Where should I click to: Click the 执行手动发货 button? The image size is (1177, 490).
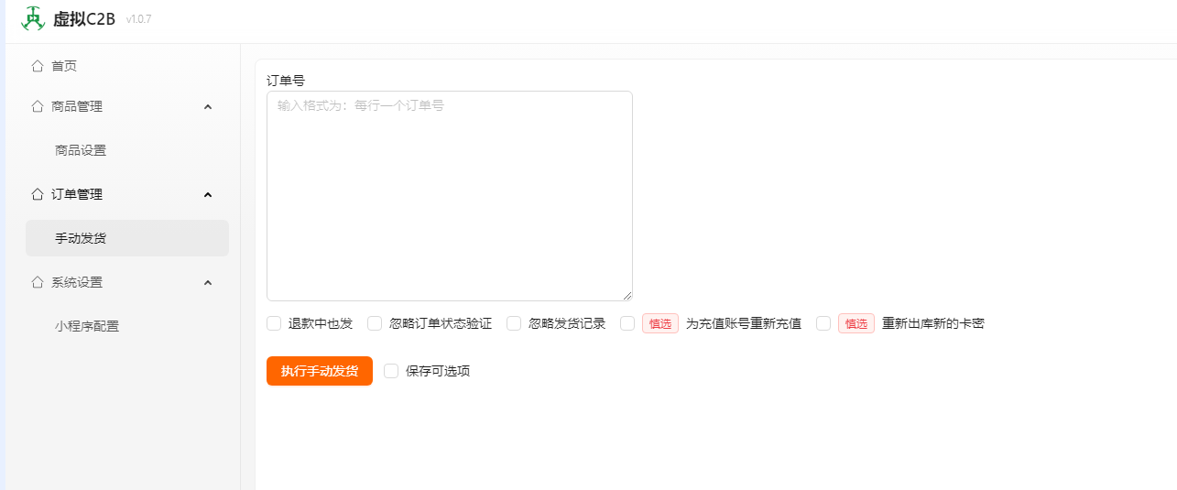(x=320, y=371)
